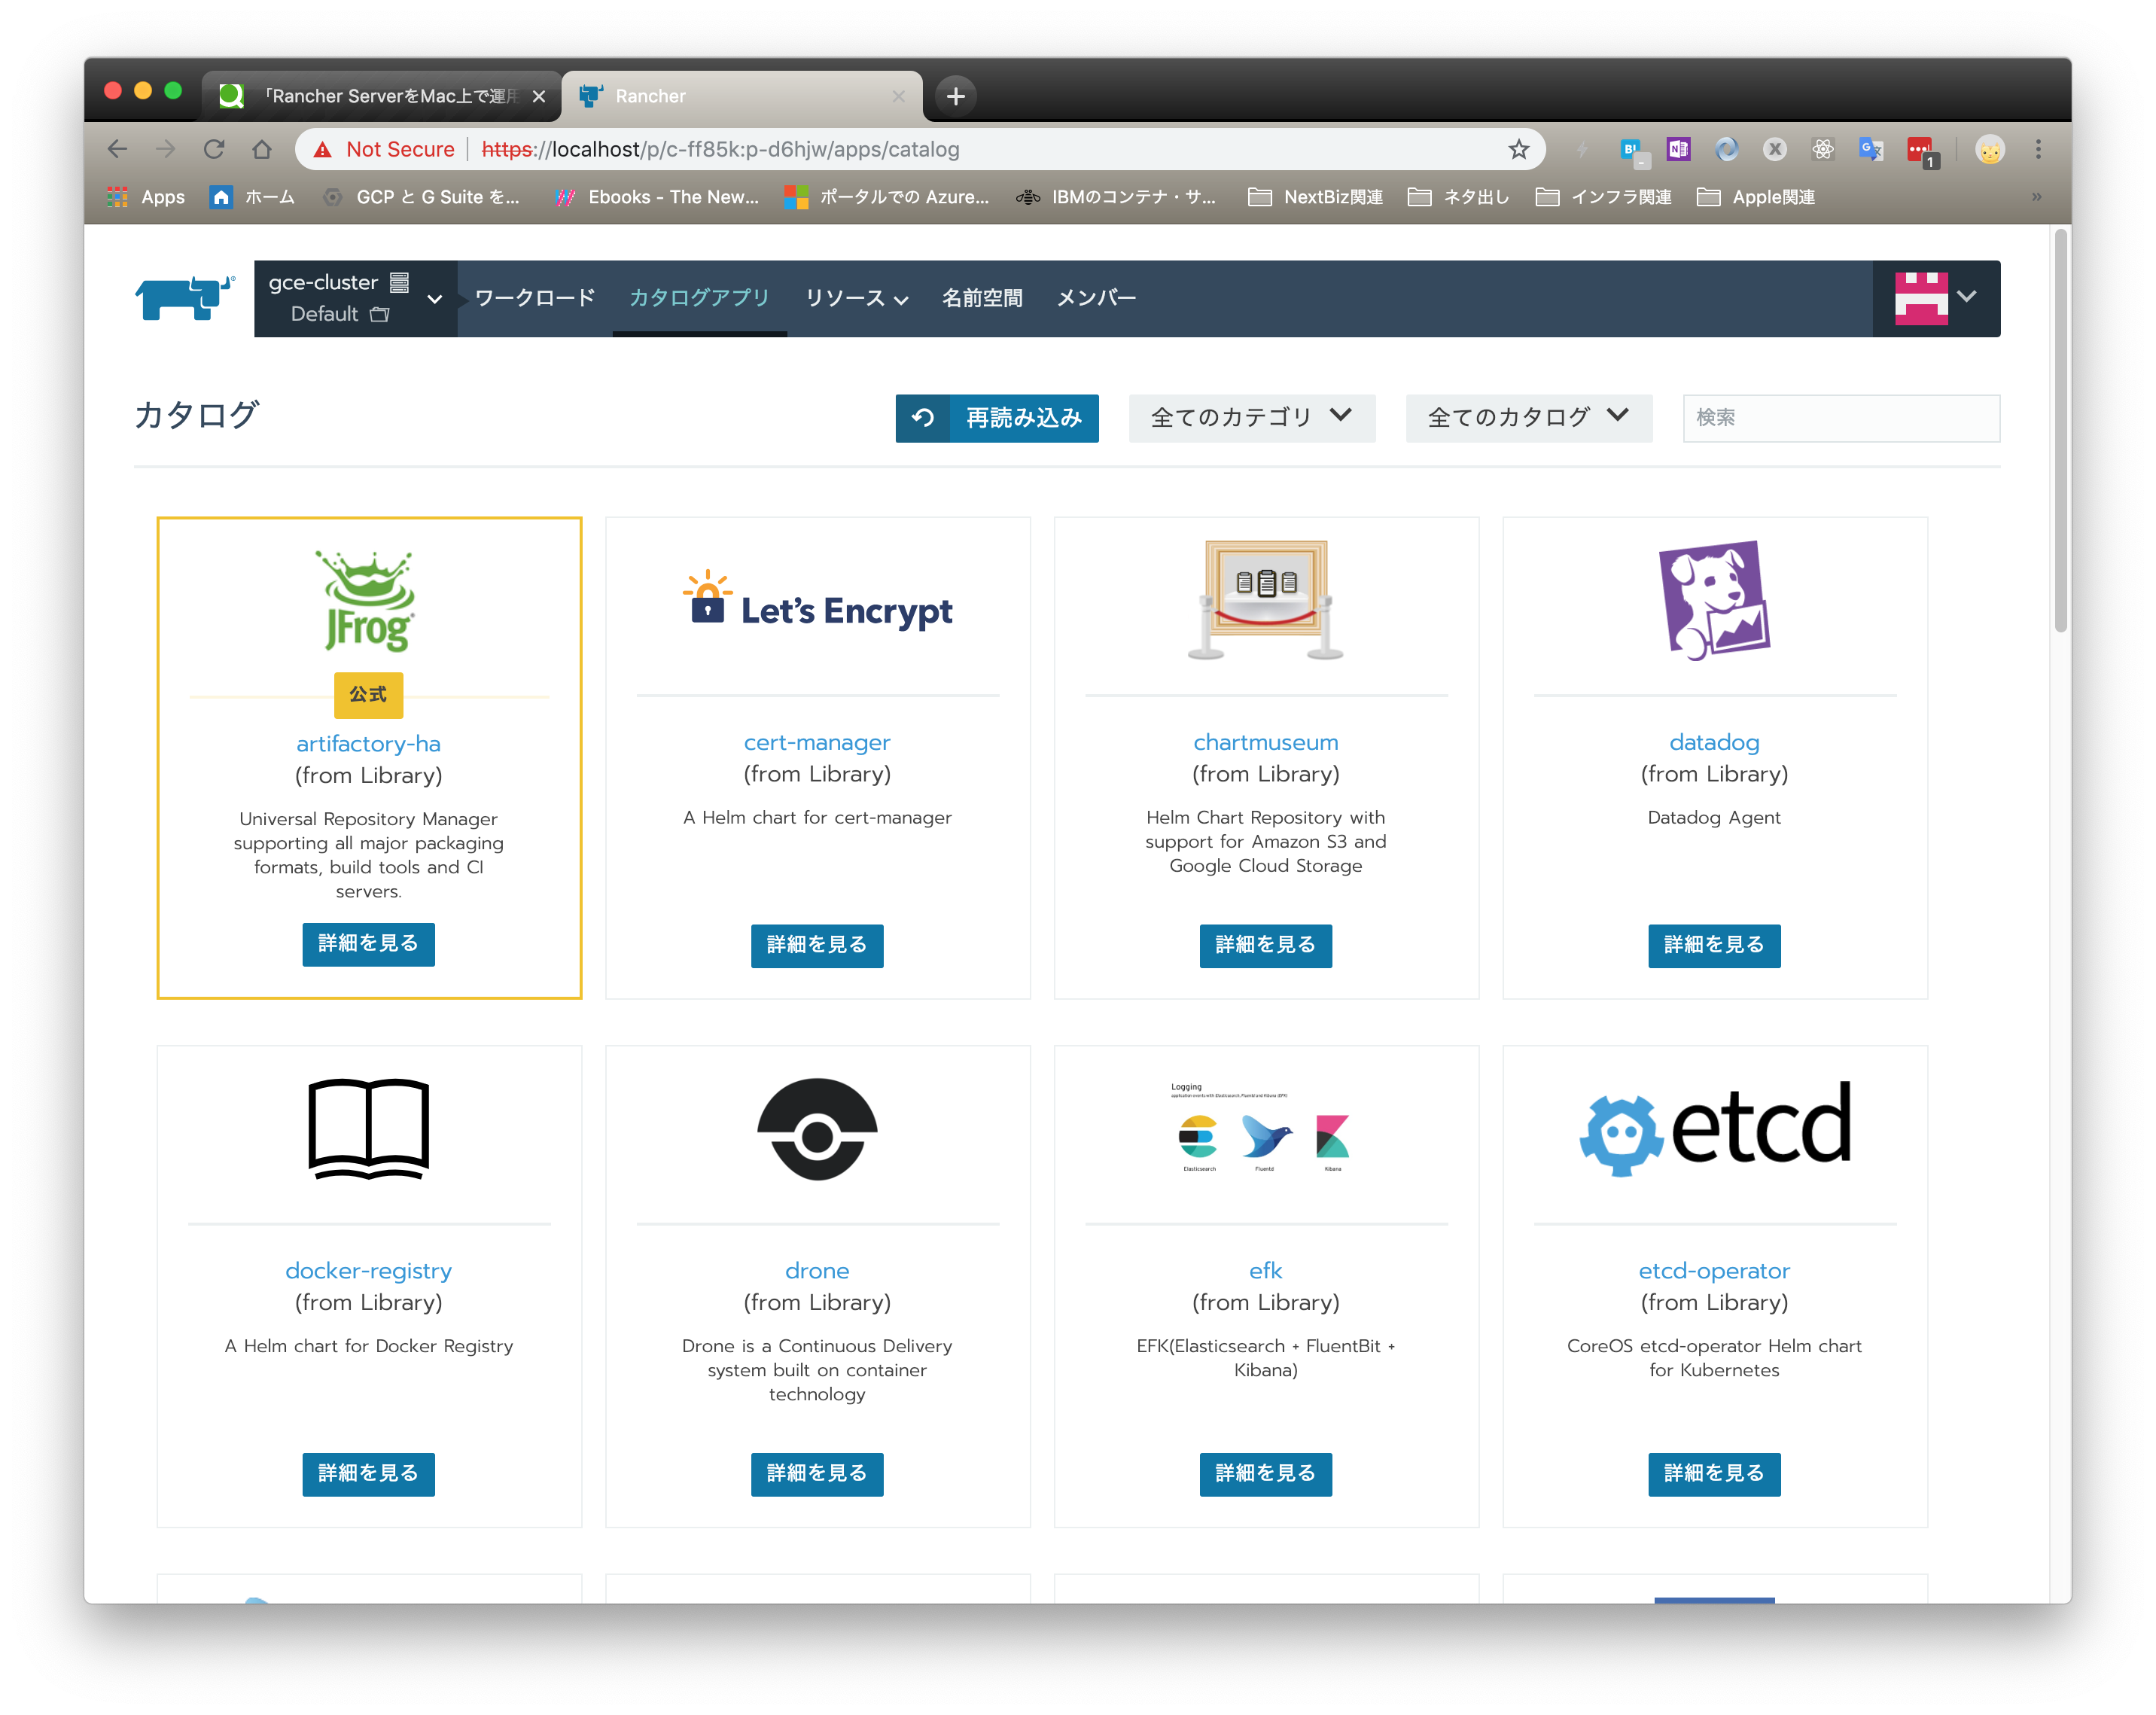Click the docker-registry book icon
Screen dimensions: 2156x1715
(368, 1130)
